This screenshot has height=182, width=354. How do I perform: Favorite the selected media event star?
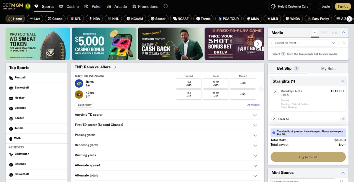(x=344, y=43)
